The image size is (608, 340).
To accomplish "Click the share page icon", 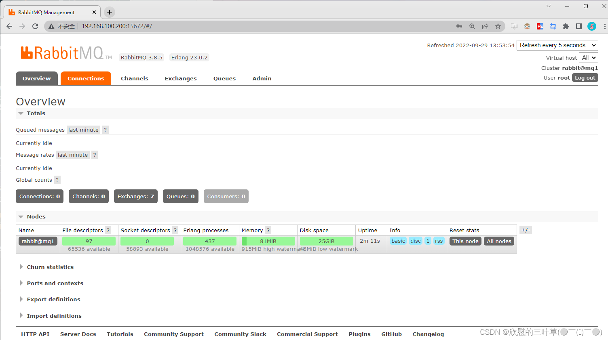I will point(485,26).
